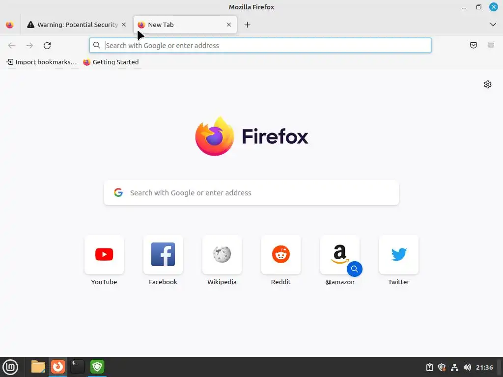Click the address bar search magnifier icon
Viewport: 503px width, 377px height.
point(97,46)
